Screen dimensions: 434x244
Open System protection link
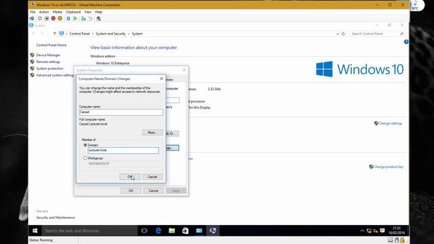click(x=50, y=68)
